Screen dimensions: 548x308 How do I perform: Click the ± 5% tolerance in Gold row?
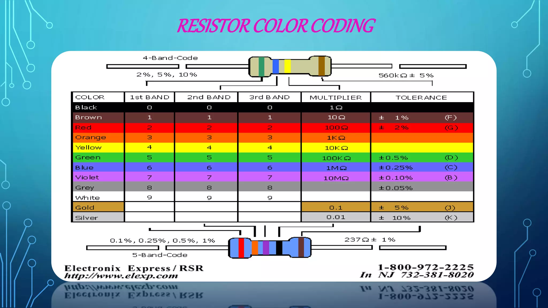tap(394, 208)
